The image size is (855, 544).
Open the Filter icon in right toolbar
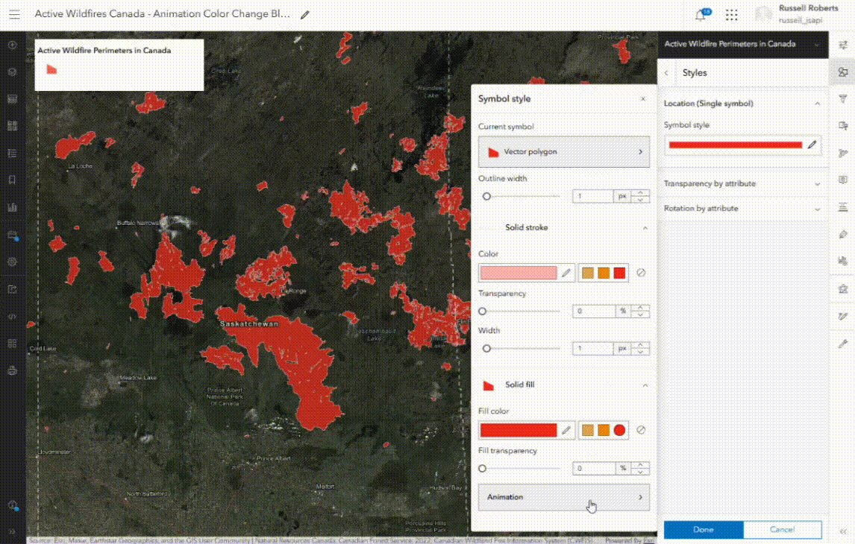pos(843,98)
